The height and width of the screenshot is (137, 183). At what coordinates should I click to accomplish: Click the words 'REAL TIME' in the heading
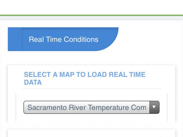click(130, 75)
